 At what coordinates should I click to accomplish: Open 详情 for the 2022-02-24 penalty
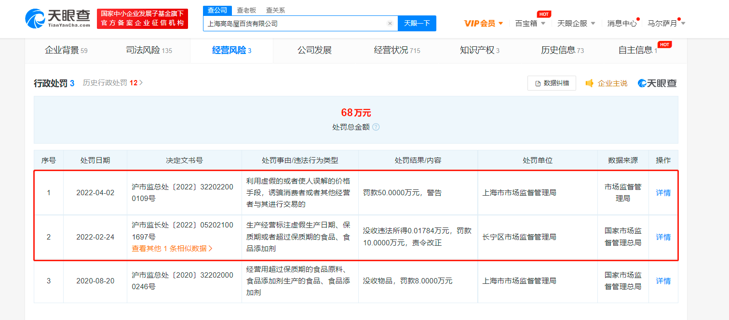pos(663,237)
